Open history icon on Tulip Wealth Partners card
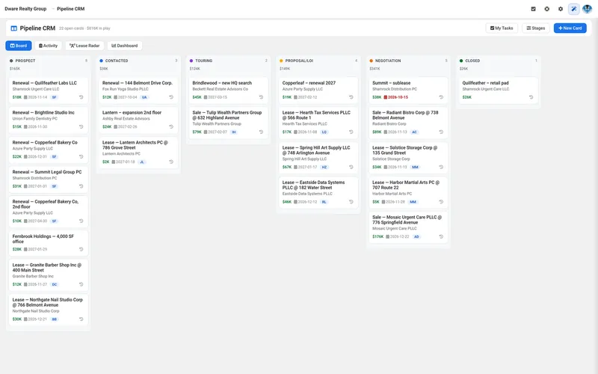 pyautogui.click(x=261, y=132)
